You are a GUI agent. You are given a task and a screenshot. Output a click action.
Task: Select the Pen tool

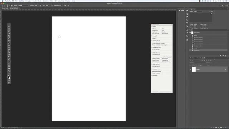pos(9,59)
